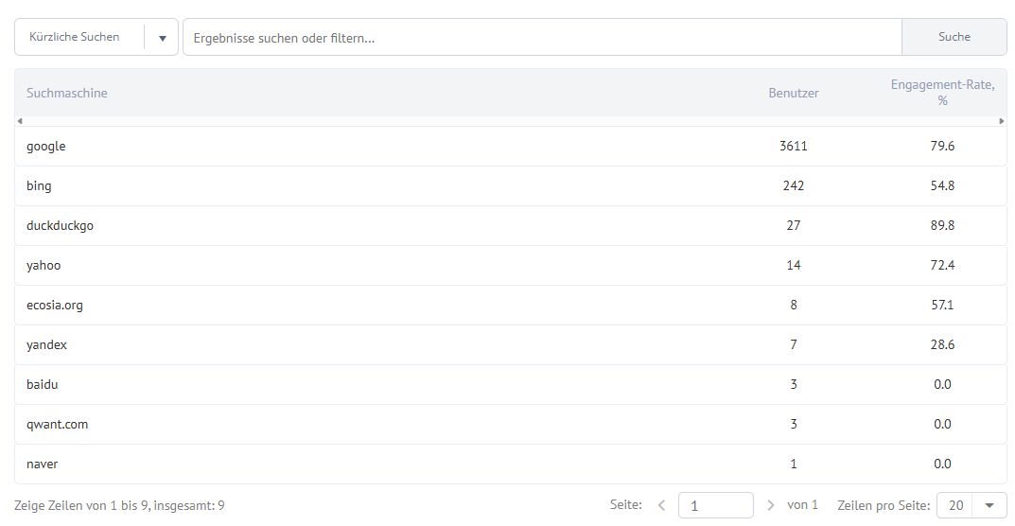
Task: Click yandex's user count 7
Action: (x=794, y=344)
